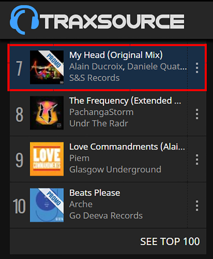The height and width of the screenshot is (259, 213).
Task: Open the My Head (Original Mix) track title
Action: point(116,55)
